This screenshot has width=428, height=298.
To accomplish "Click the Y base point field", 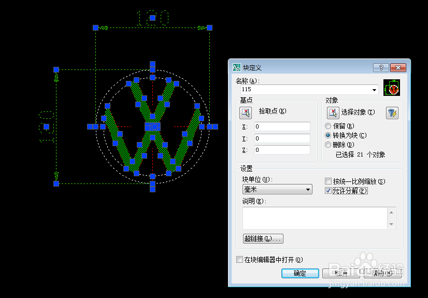I will coord(282,138).
